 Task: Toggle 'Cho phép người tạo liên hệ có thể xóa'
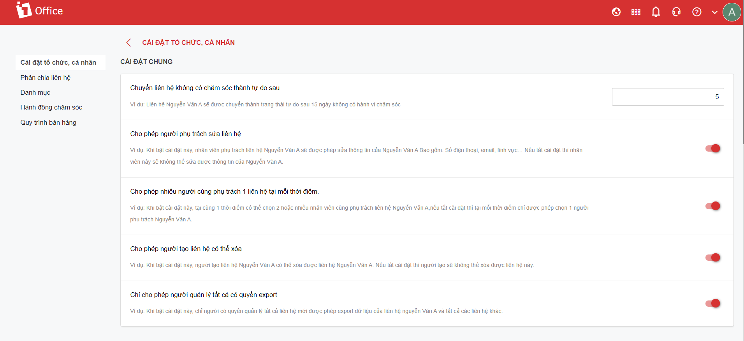click(713, 258)
